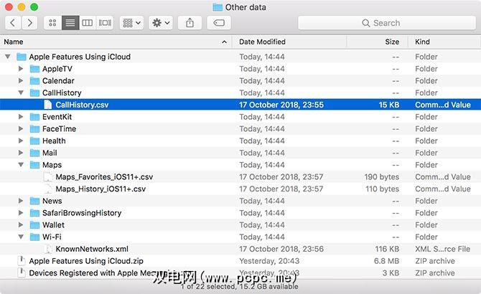The height and width of the screenshot is (294, 481).
Task: Sort by the Kind column header
Action: [444, 42]
